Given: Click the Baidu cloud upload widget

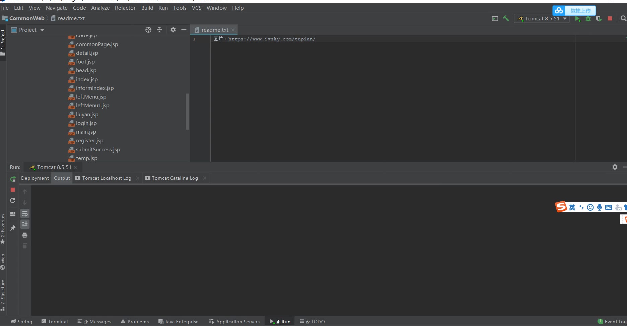Looking at the screenshot, I should tap(574, 11).
